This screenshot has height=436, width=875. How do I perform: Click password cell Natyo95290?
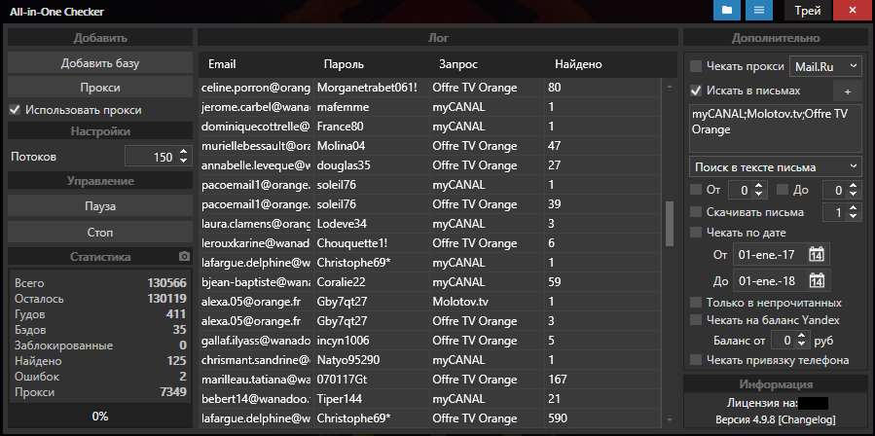click(372, 360)
